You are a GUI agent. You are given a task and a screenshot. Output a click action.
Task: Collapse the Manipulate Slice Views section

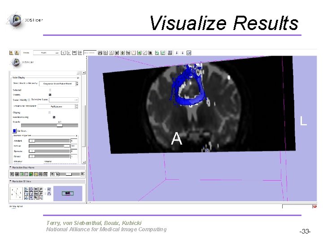tap(10, 167)
